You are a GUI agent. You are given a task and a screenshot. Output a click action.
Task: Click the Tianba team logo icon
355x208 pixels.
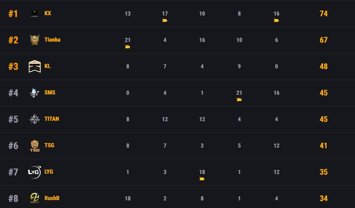pos(35,40)
